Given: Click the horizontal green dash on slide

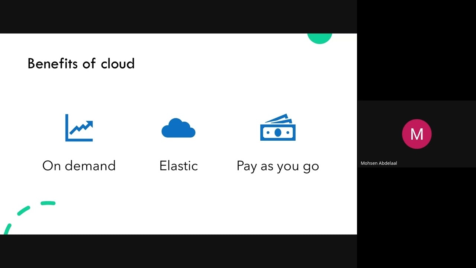Looking at the screenshot, I should (x=48, y=203).
